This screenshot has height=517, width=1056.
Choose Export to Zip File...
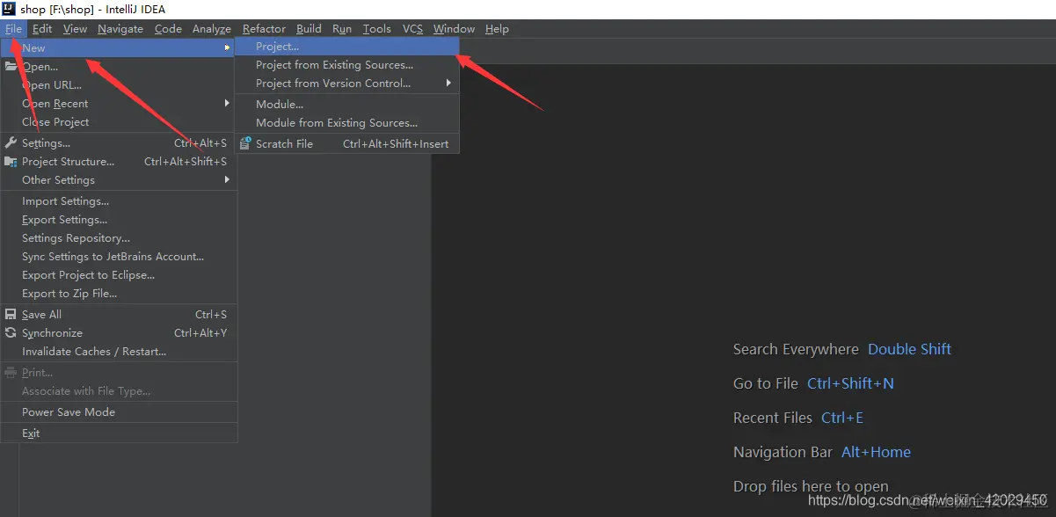(x=119, y=294)
